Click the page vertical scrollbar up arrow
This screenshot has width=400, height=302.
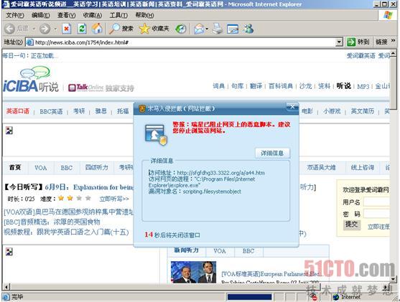point(393,53)
